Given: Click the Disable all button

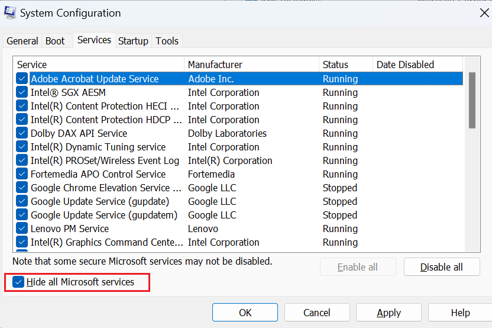Looking at the screenshot, I should tap(442, 267).
